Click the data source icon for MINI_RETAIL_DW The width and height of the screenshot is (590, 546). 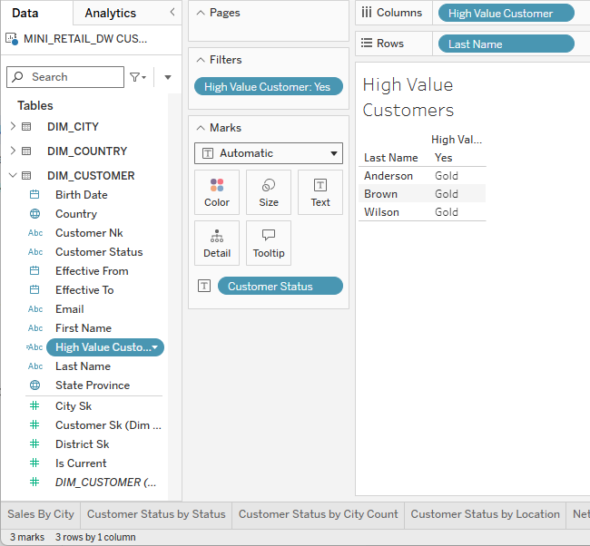click(13, 39)
